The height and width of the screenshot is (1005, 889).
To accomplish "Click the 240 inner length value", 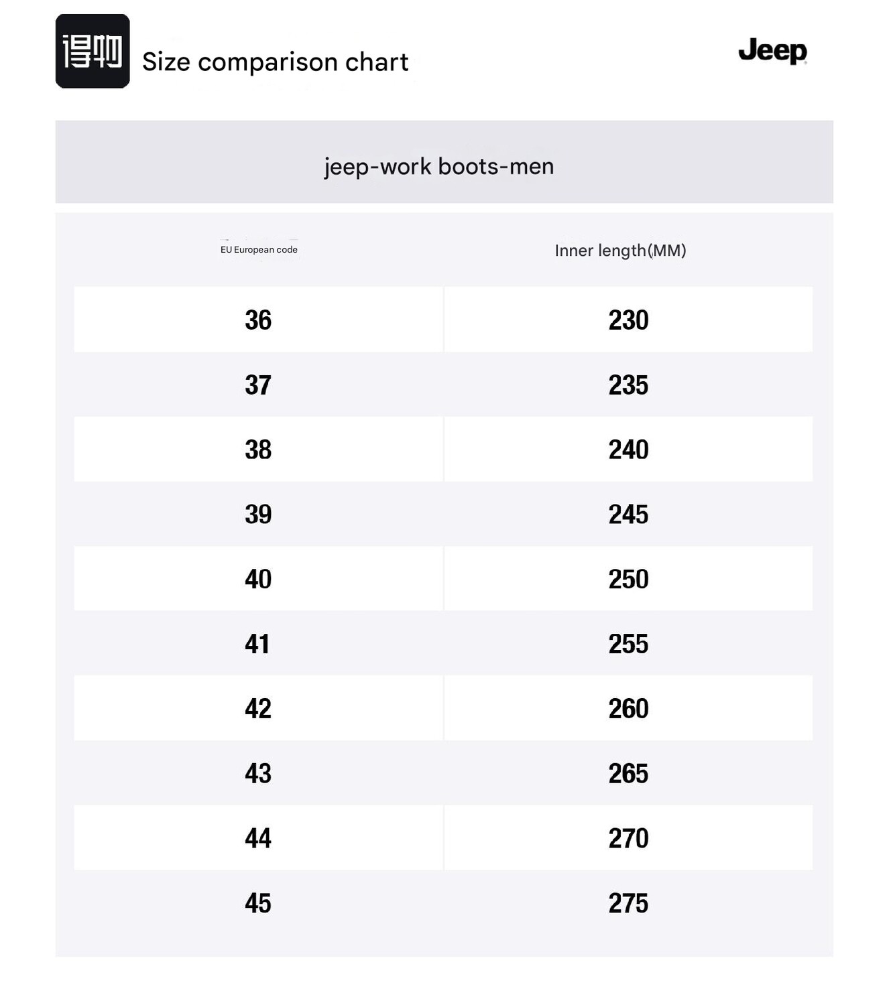I will [x=628, y=450].
